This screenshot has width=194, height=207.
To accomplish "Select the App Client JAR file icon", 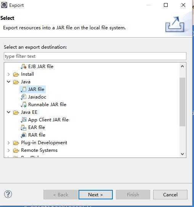I will pyautogui.click(x=24, y=120).
